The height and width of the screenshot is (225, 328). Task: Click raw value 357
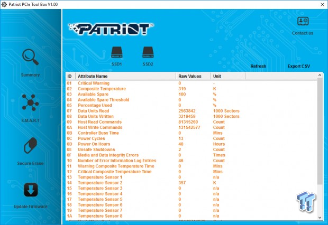tap(182, 183)
